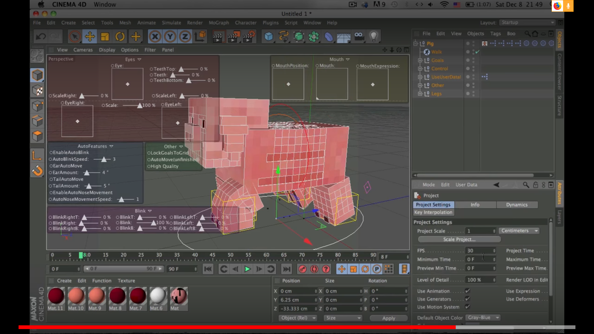Toggle Autokeying button

(x=314, y=269)
